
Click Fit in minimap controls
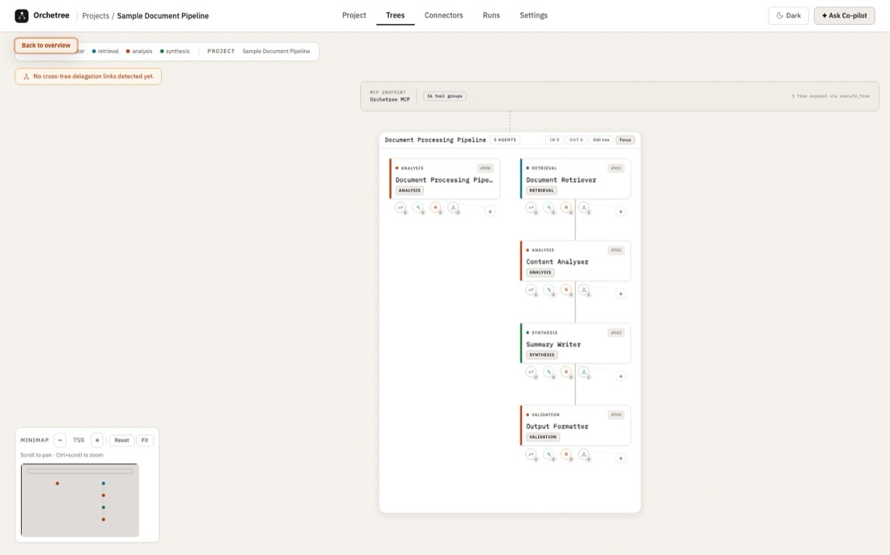click(145, 440)
